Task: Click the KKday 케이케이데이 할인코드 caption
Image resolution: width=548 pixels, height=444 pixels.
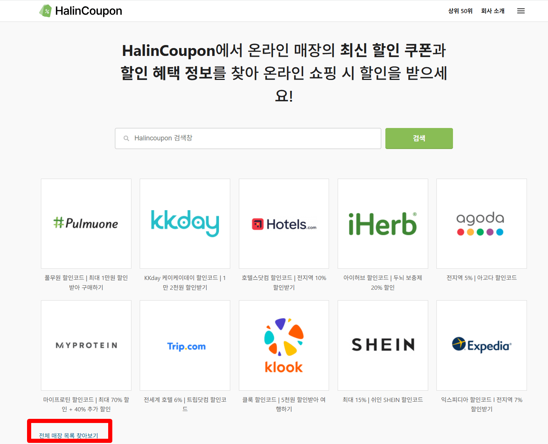Action: coord(185,283)
